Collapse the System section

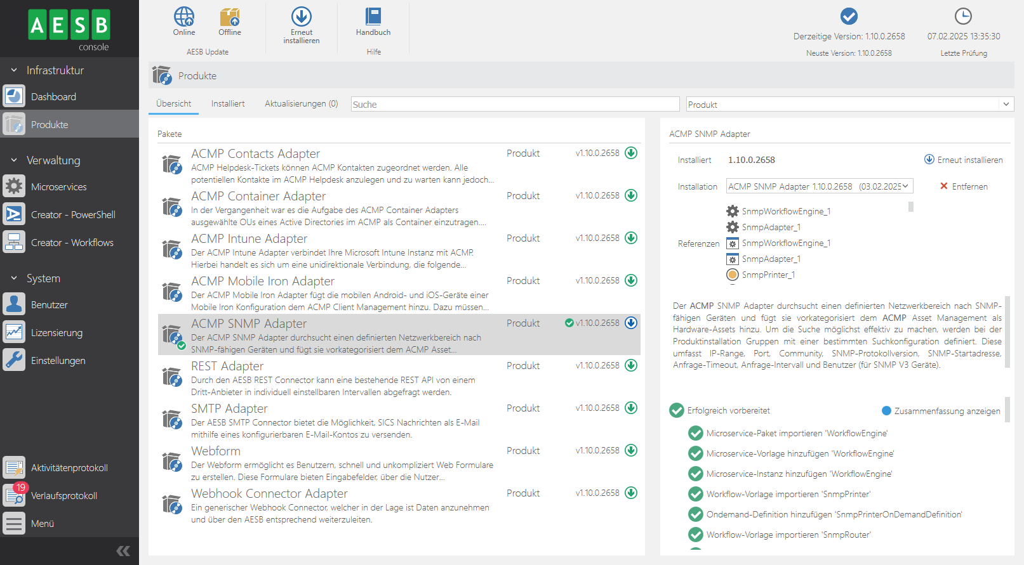click(x=14, y=278)
